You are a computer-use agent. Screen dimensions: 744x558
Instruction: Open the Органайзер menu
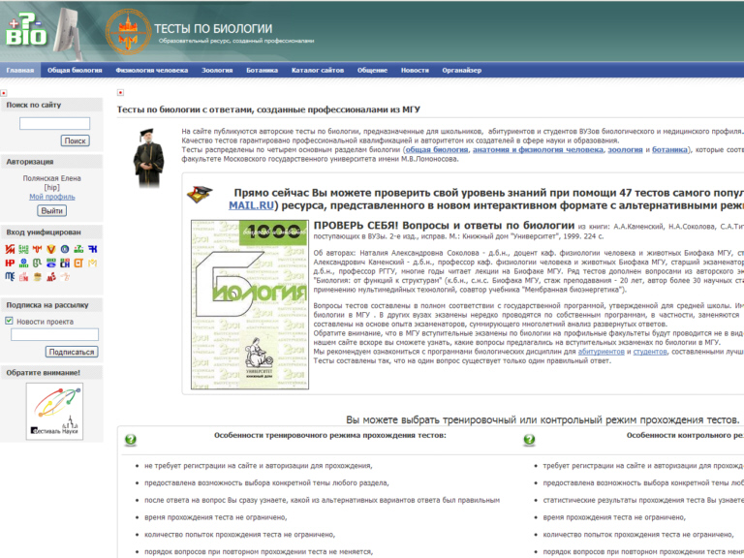pos(462,70)
